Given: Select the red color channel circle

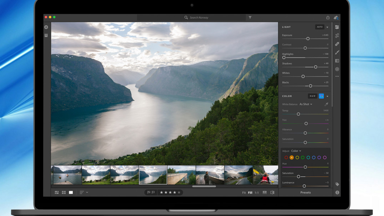Looking at the screenshot, I should pos(286,158).
